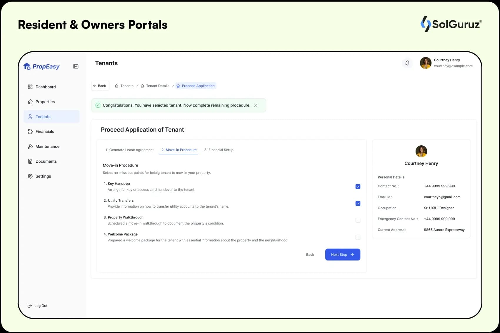500x333 pixels.
Task: Uncheck the Utility Transfers checkbox
Action: pyautogui.click(x=358, y=203)
